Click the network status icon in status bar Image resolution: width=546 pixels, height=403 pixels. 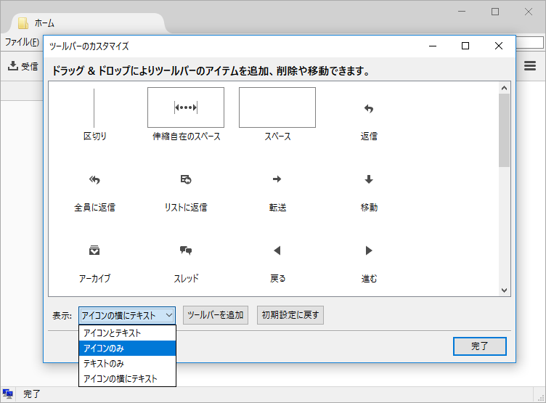pyautogui.click(x=7, y=394)
